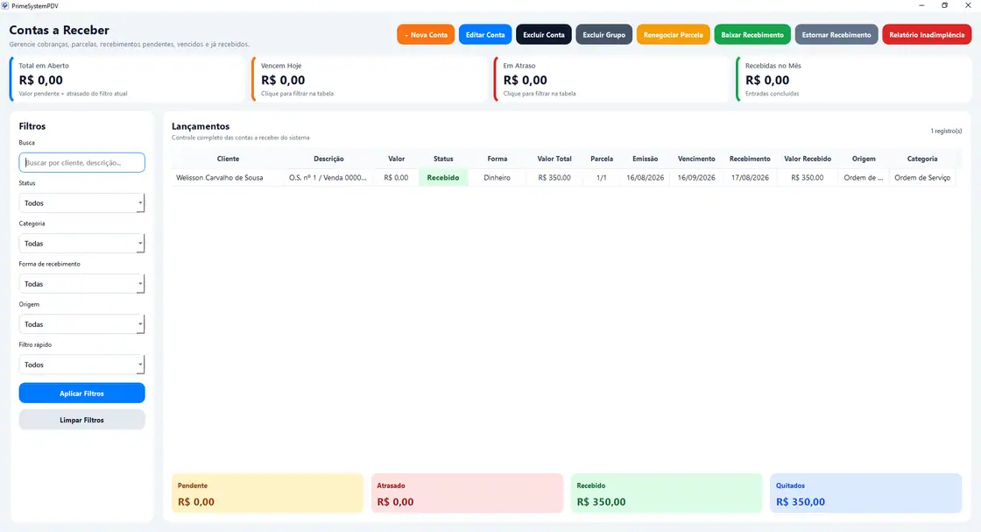981x532 pixels.
Task: Sort by the Descrição column header
Action: (328, 159)
